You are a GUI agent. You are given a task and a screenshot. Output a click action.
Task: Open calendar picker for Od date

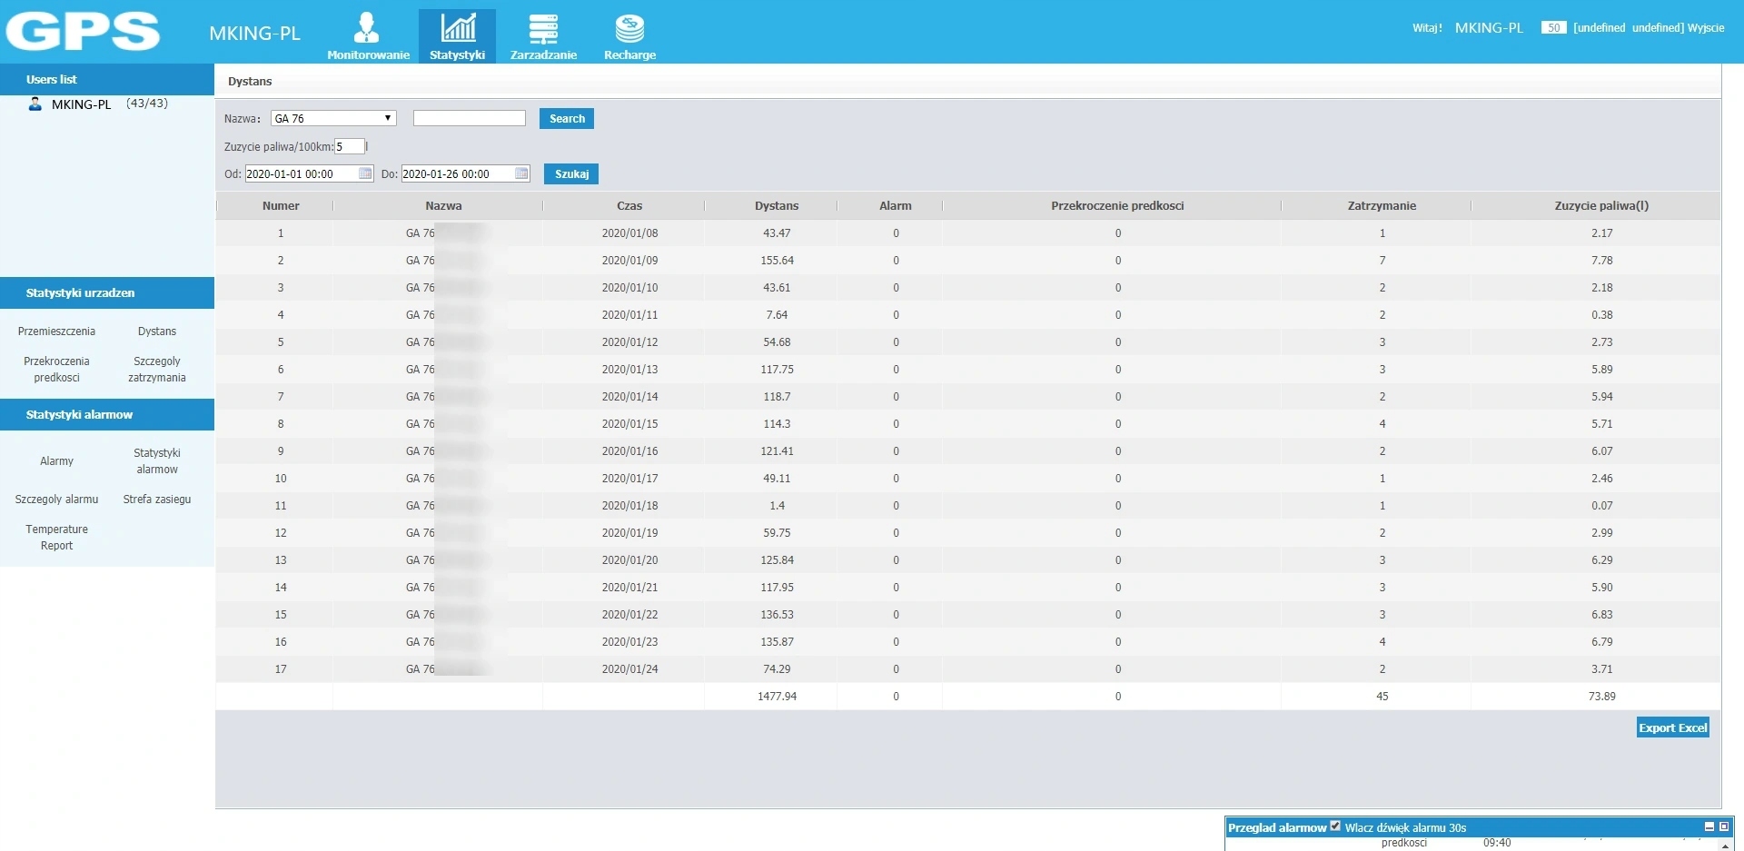pos(365,173)
